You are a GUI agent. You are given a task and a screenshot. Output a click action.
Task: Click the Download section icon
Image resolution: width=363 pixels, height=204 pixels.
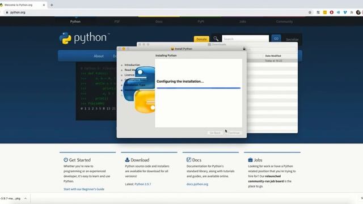pyautogui.click(x=127, y=160)
